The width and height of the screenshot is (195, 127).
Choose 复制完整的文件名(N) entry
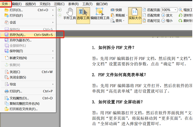tap(28, 104)
